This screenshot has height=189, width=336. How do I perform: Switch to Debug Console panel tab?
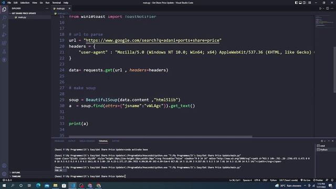click(87, 141)
